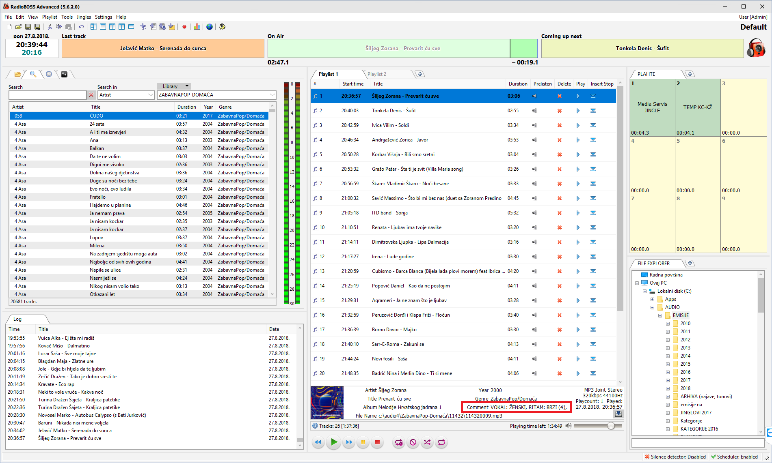The width and height of the screenshot is (772, 463).
Task: Collapse the Ovaj PC tree node
Action: 637,283
